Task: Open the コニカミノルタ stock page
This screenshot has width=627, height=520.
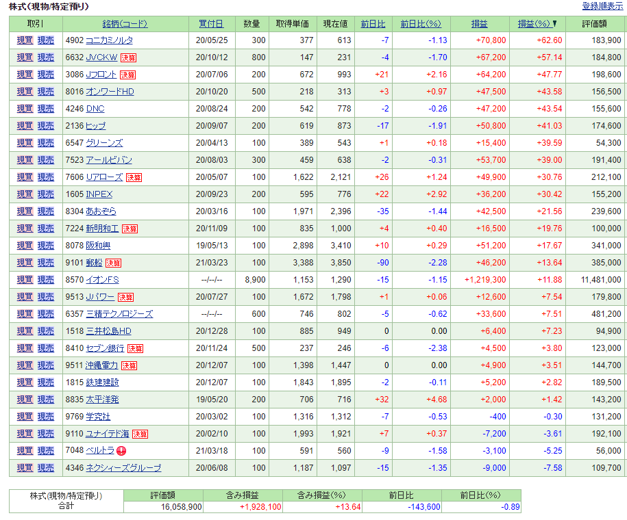Action: coord(109,40)
